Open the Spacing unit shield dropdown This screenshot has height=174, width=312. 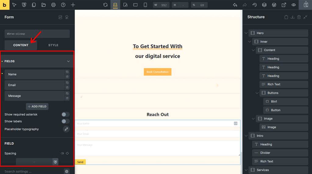click(55, 162)
